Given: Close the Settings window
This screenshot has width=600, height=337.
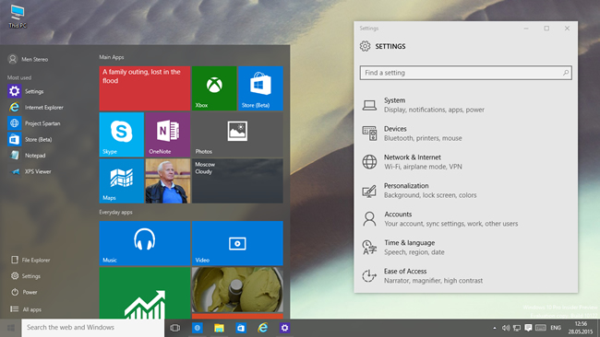Looking at the screenshot, I should 567,29.
